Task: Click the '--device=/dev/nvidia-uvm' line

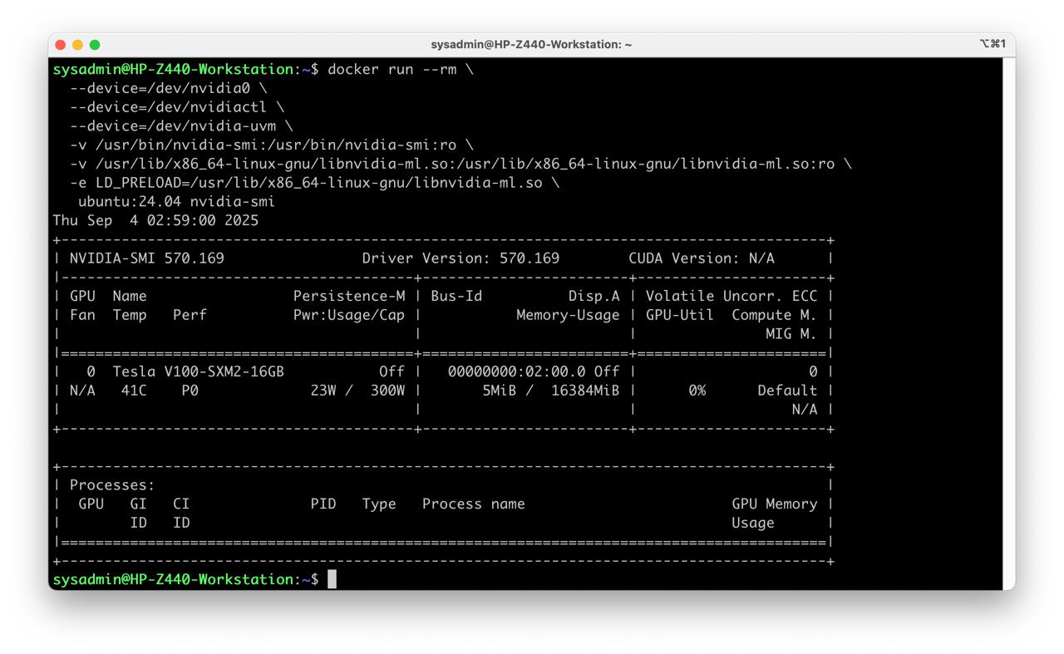Action: click(x=181, y=126)
